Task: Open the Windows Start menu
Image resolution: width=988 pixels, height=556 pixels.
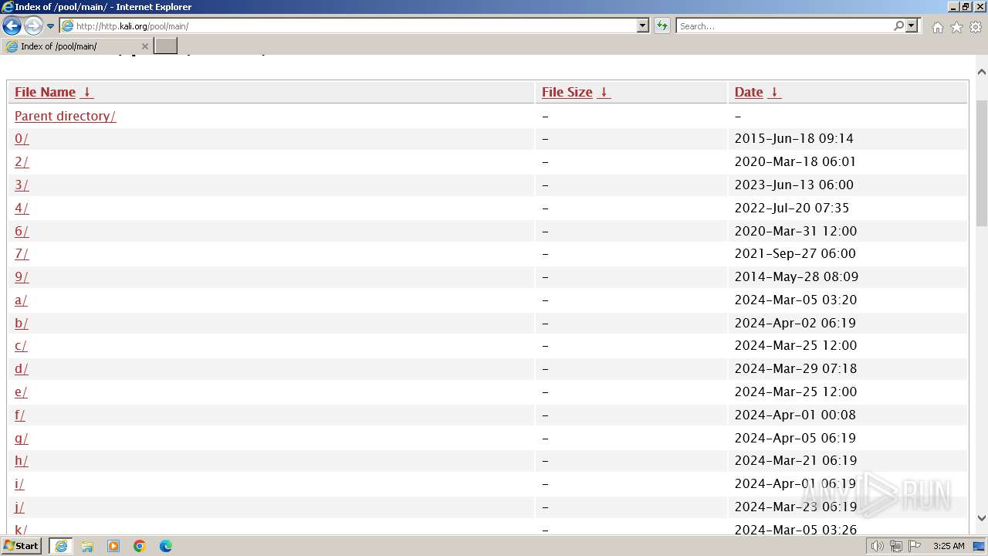Action: pyautogui.click(x=22, y=546)
